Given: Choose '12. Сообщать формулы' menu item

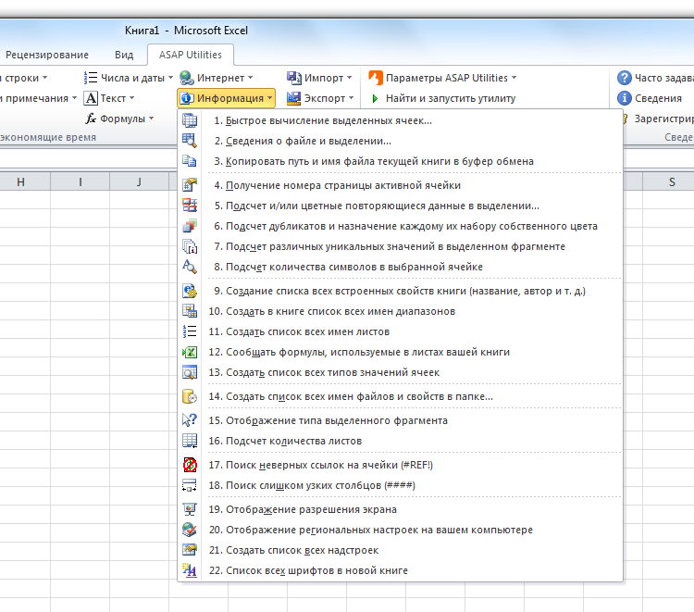Looking at the screenshot, I should pos(400,352).
